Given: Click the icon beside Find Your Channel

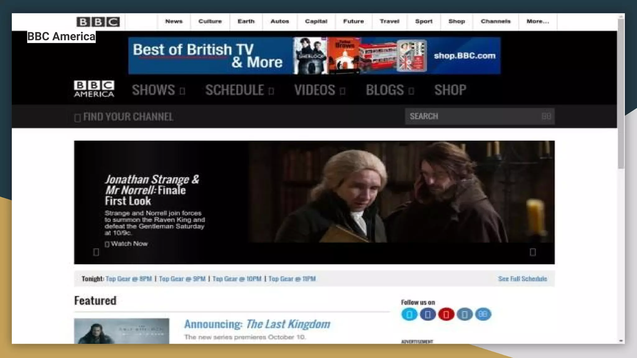Looking at the screenshot, I should (x=77, y=118).
